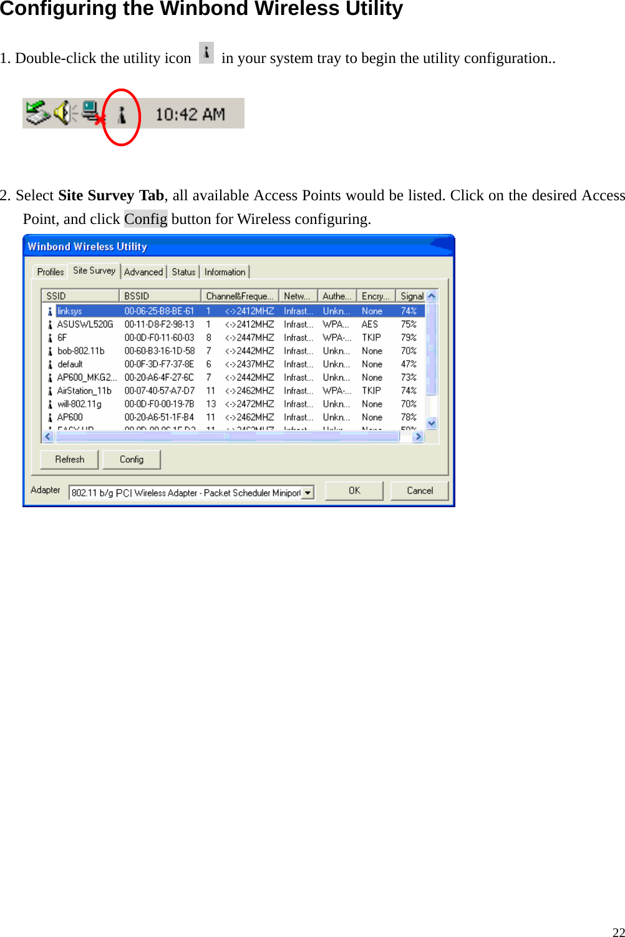Image resolution: width=625 pixels, height=937 pixels.
Task: Open the Adapter selection dropdown
Action: 308,492
